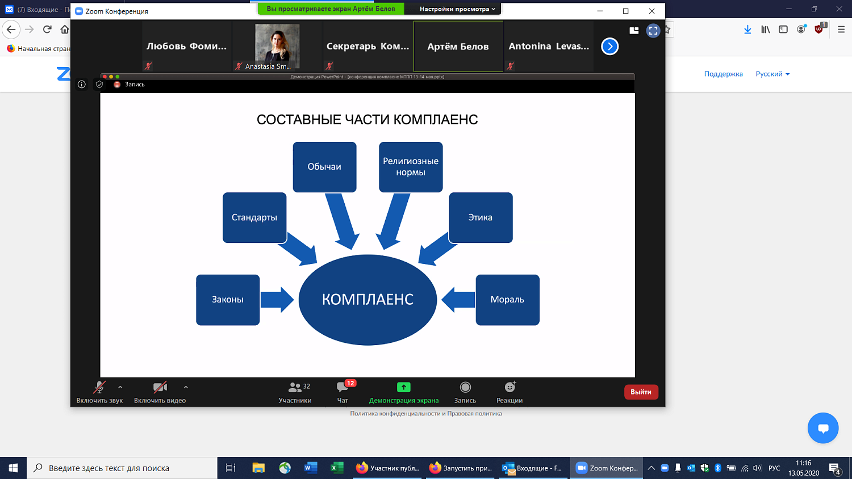Open Firefox account icon

[x=801, y=30]
